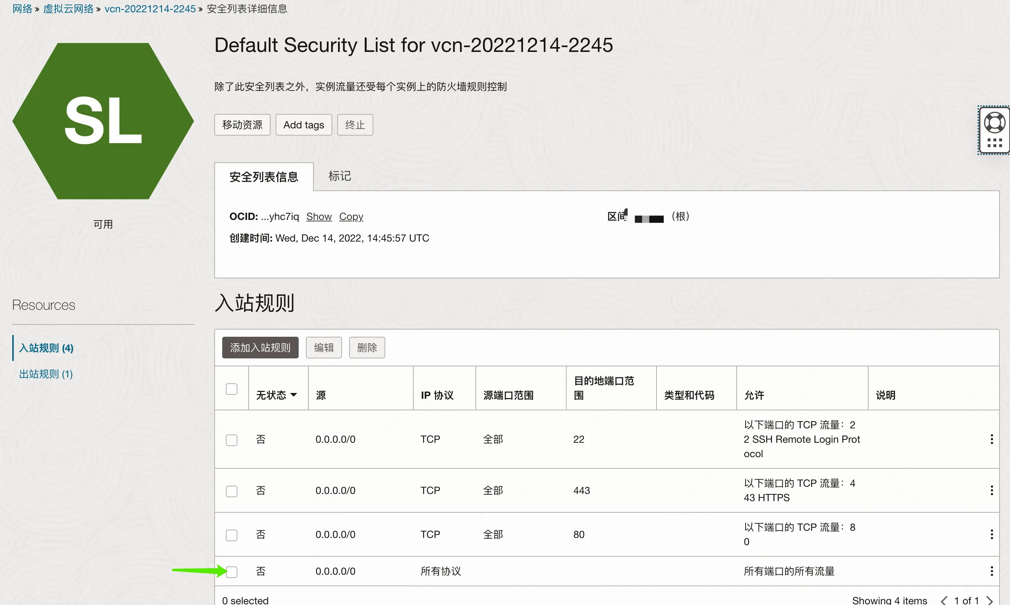Toggle the select-all rules checkbox
The image size is (1010, 605).
[x=231, y=389]
